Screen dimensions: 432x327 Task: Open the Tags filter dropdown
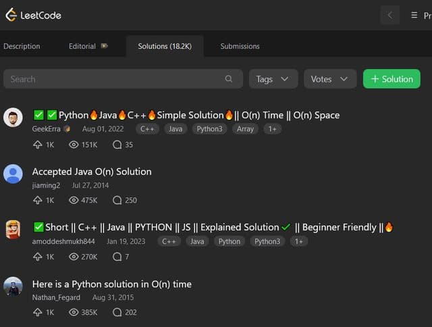click(x=273, y=79)
